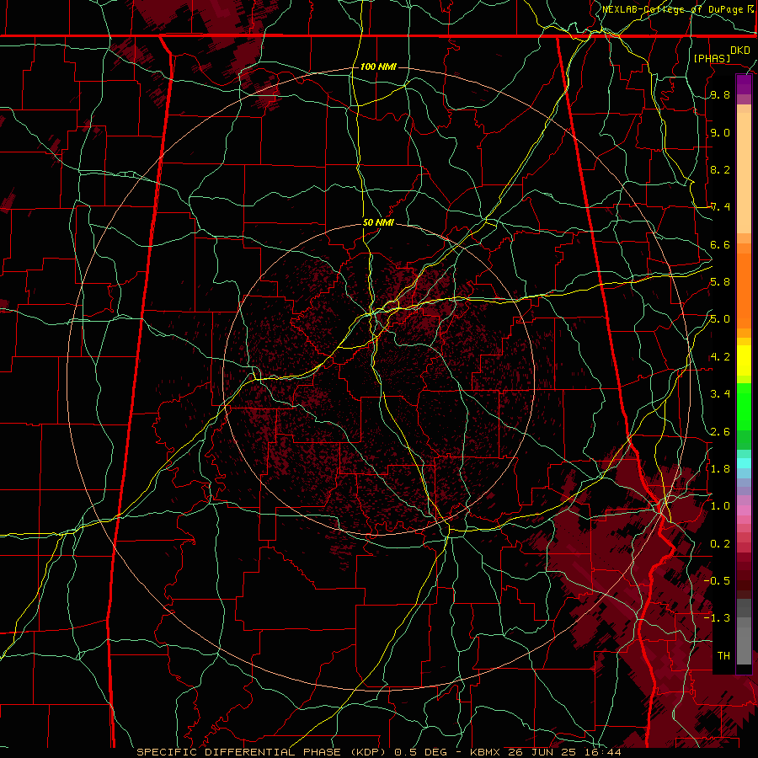This screenshot has width=758, height=758.
Task: Select the 1.8 legend value
Action: pos(720,469)
